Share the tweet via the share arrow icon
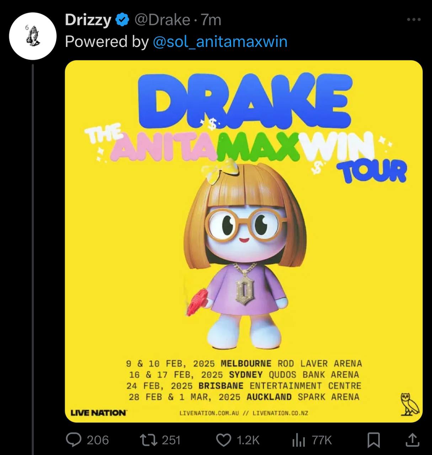 click(x=411, y=440)
